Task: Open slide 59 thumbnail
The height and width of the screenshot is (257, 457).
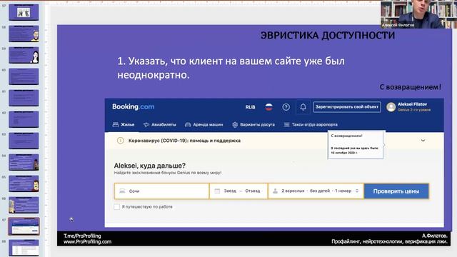Action: [24, 55]
